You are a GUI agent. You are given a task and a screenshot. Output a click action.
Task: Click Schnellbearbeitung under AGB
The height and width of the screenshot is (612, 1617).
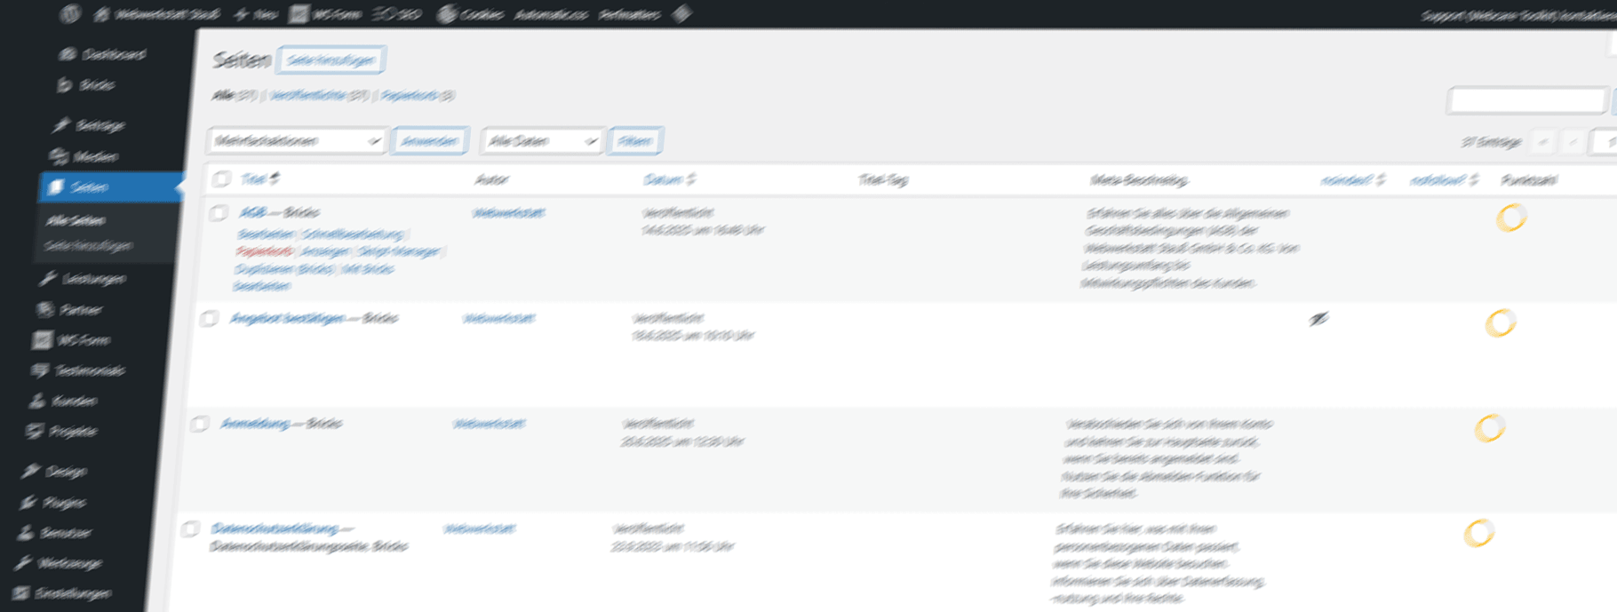(x=353, y=234)
